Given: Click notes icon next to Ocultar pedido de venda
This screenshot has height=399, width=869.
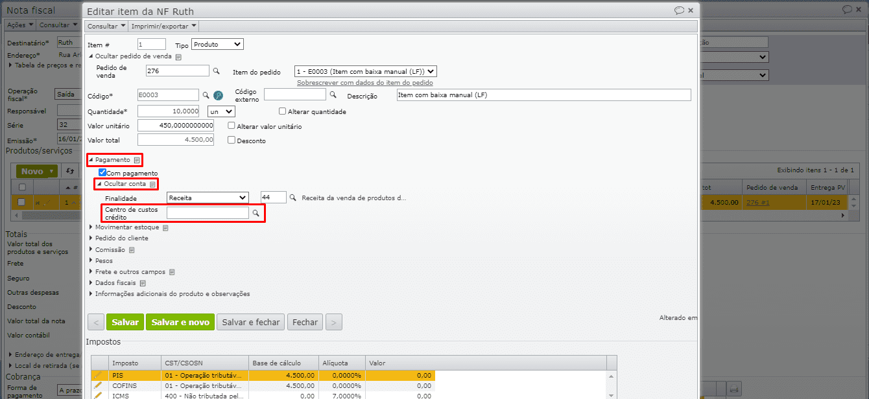Looking at the screenshot, I should [x=178, y=57].
